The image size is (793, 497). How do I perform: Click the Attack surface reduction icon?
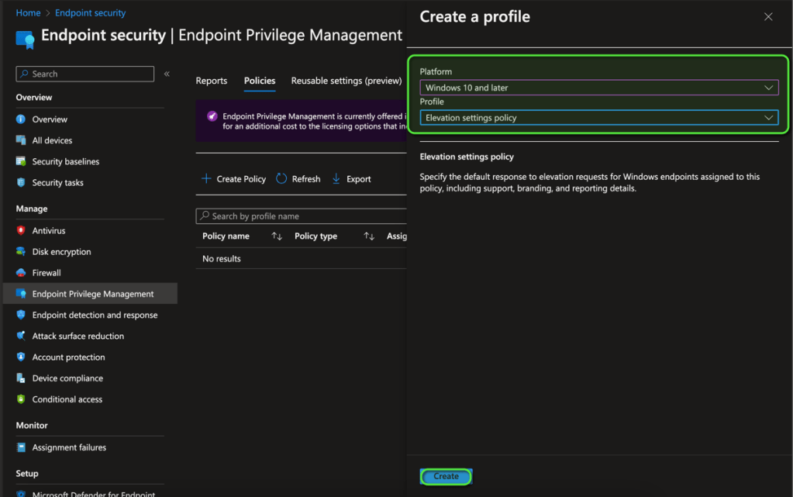pyautogui.click(x=21, y=337)
